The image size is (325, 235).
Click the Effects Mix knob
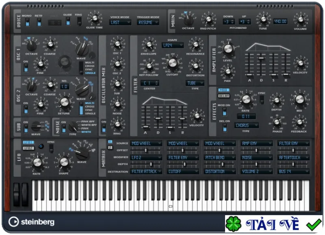299,99
